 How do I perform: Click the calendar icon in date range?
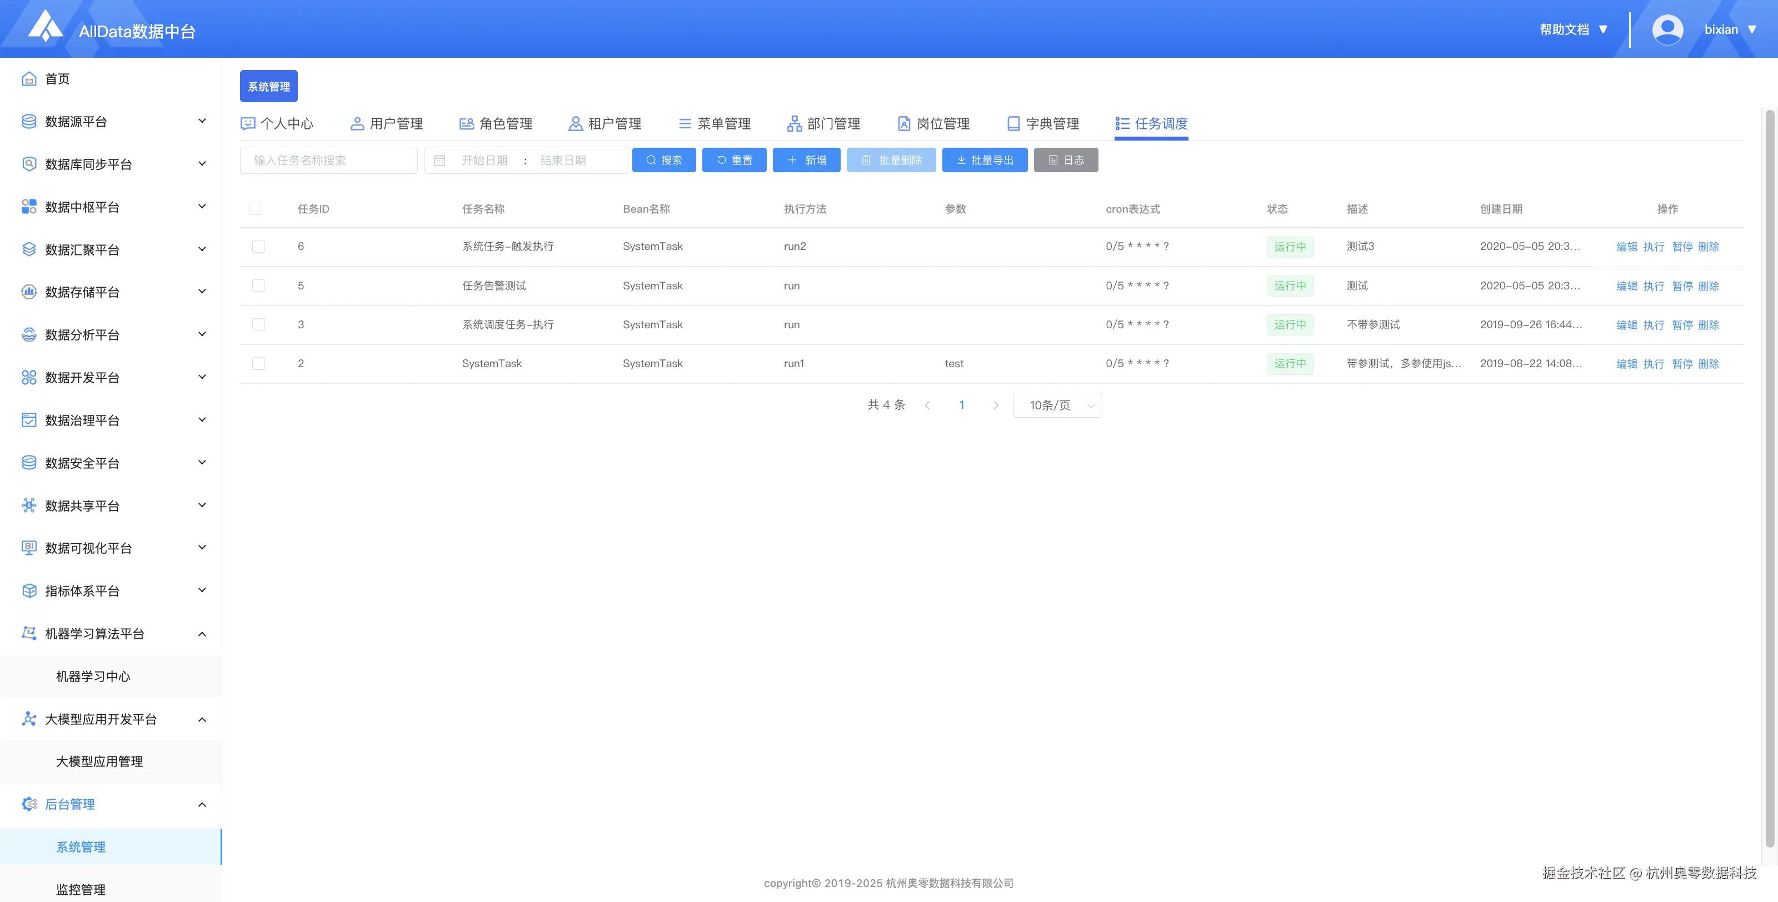coord(439,160)
